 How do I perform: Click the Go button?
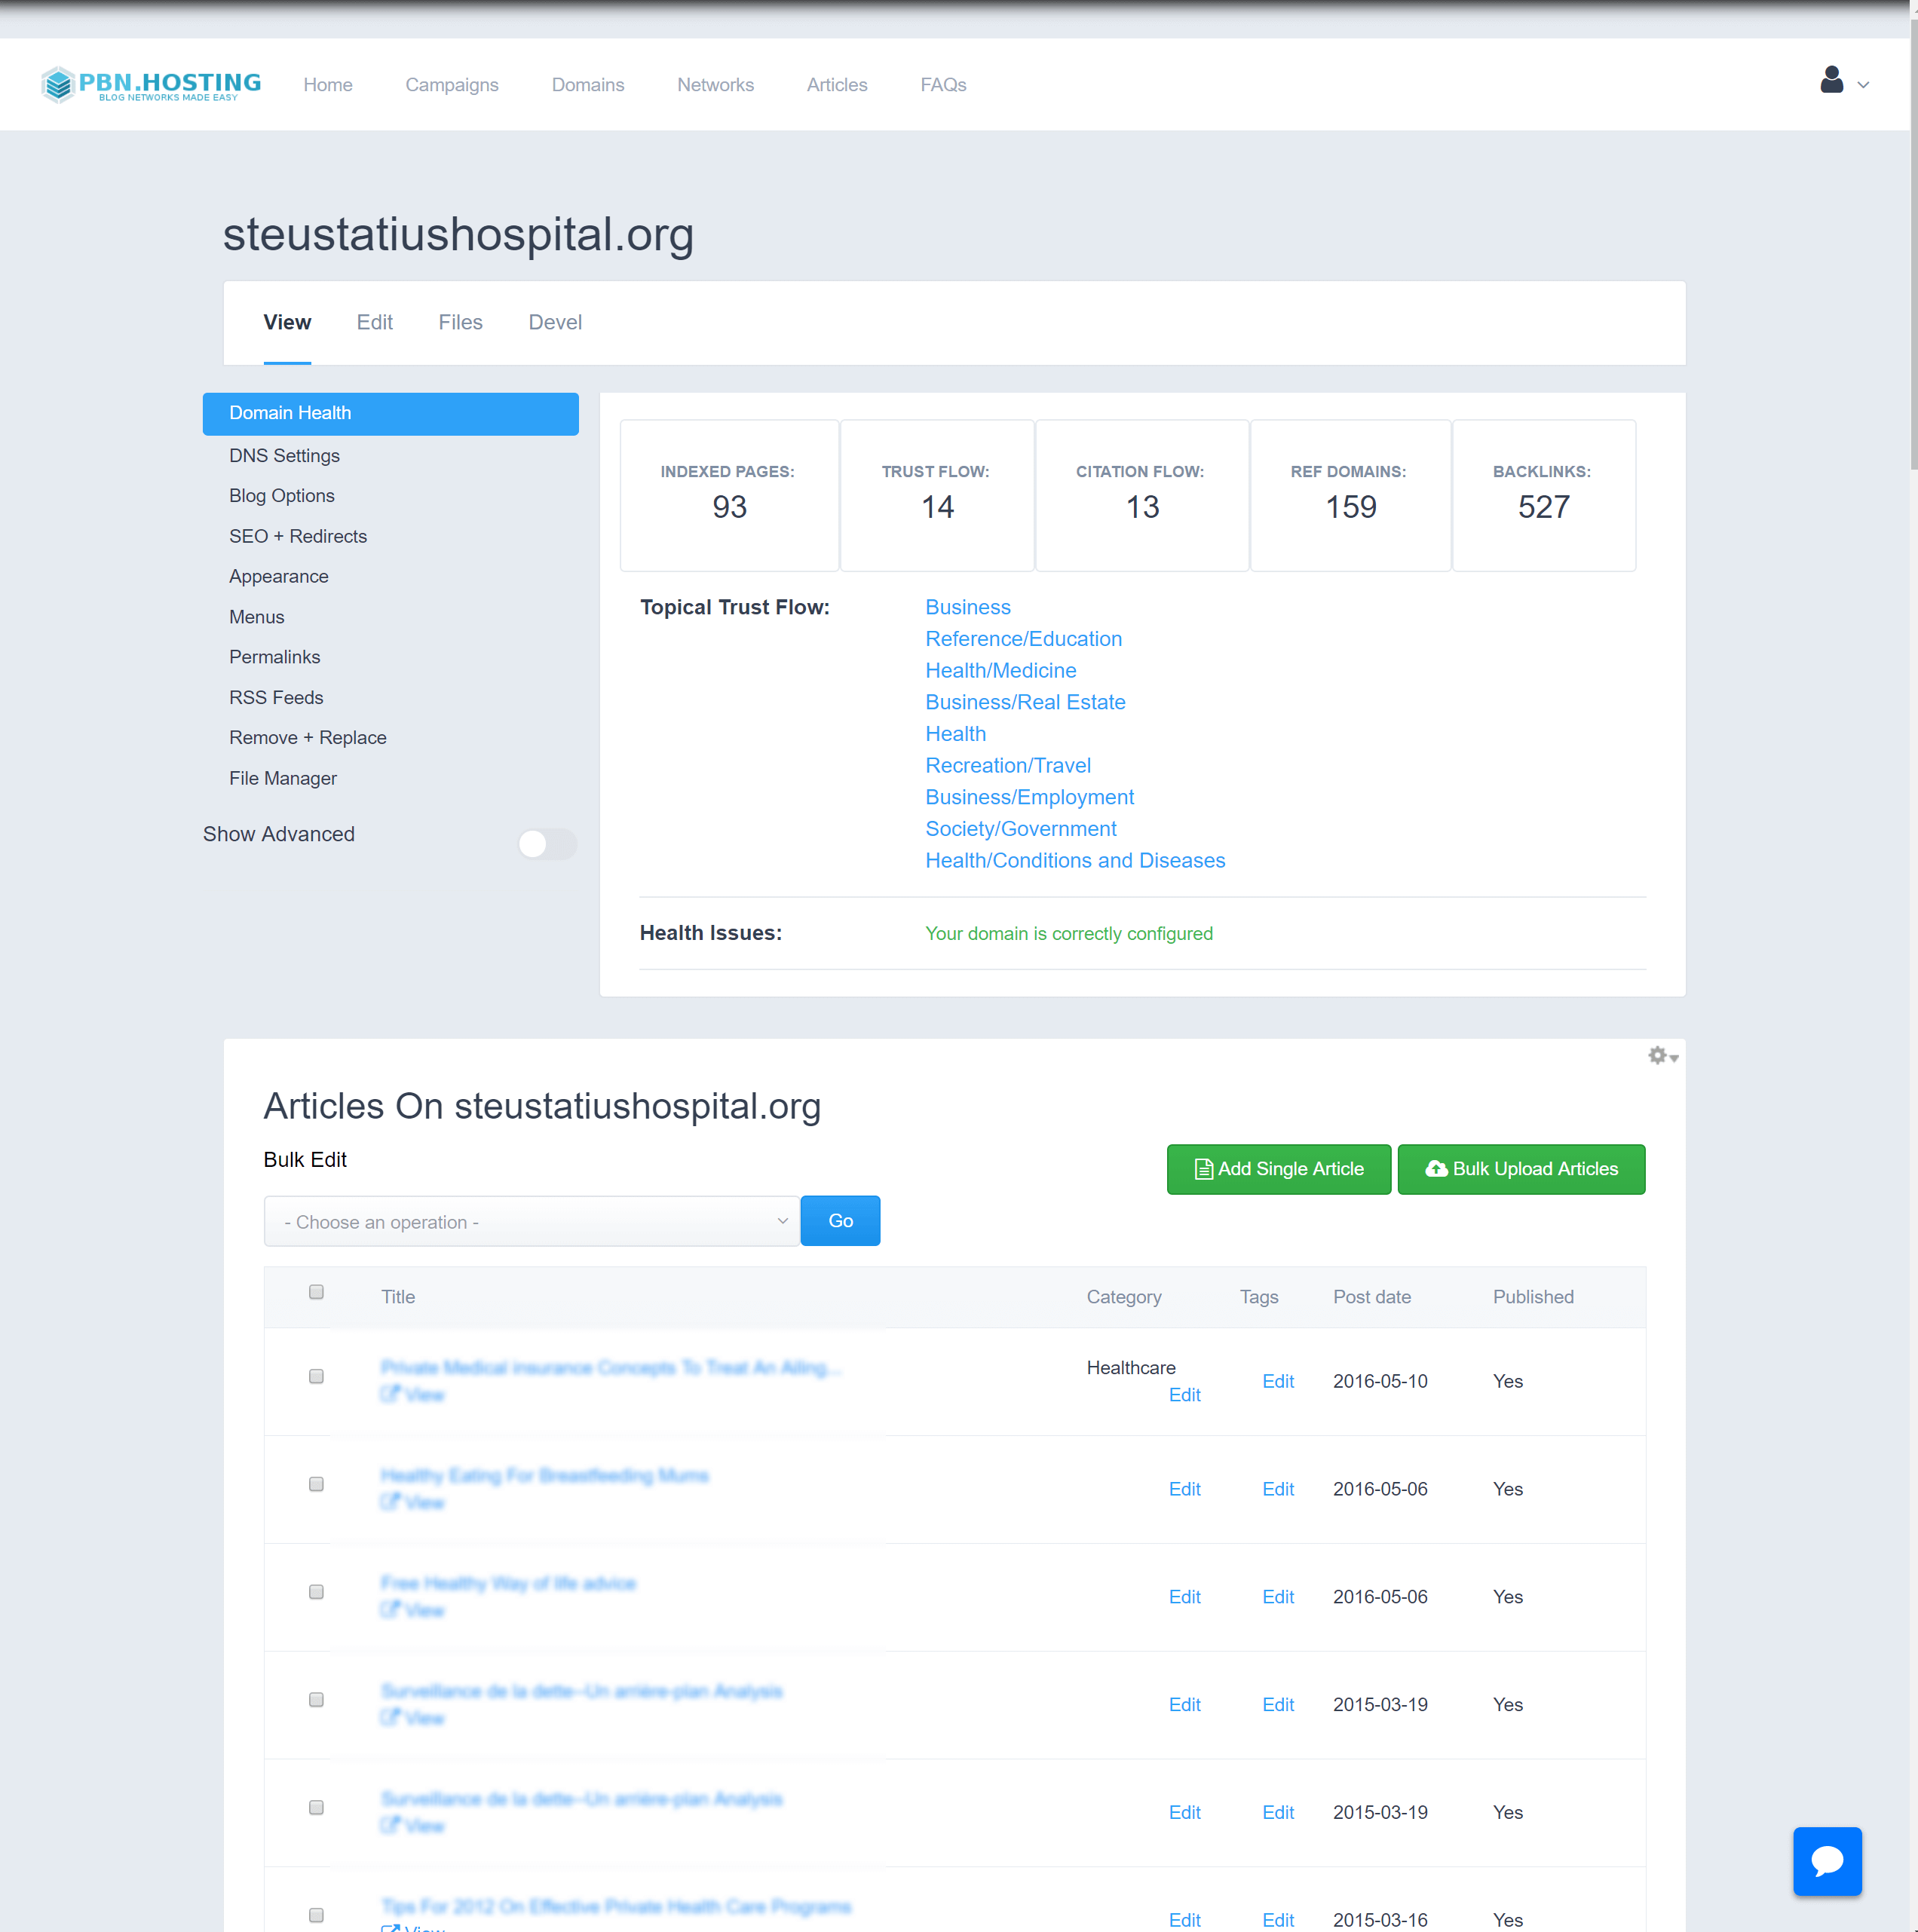point(841,1221)
